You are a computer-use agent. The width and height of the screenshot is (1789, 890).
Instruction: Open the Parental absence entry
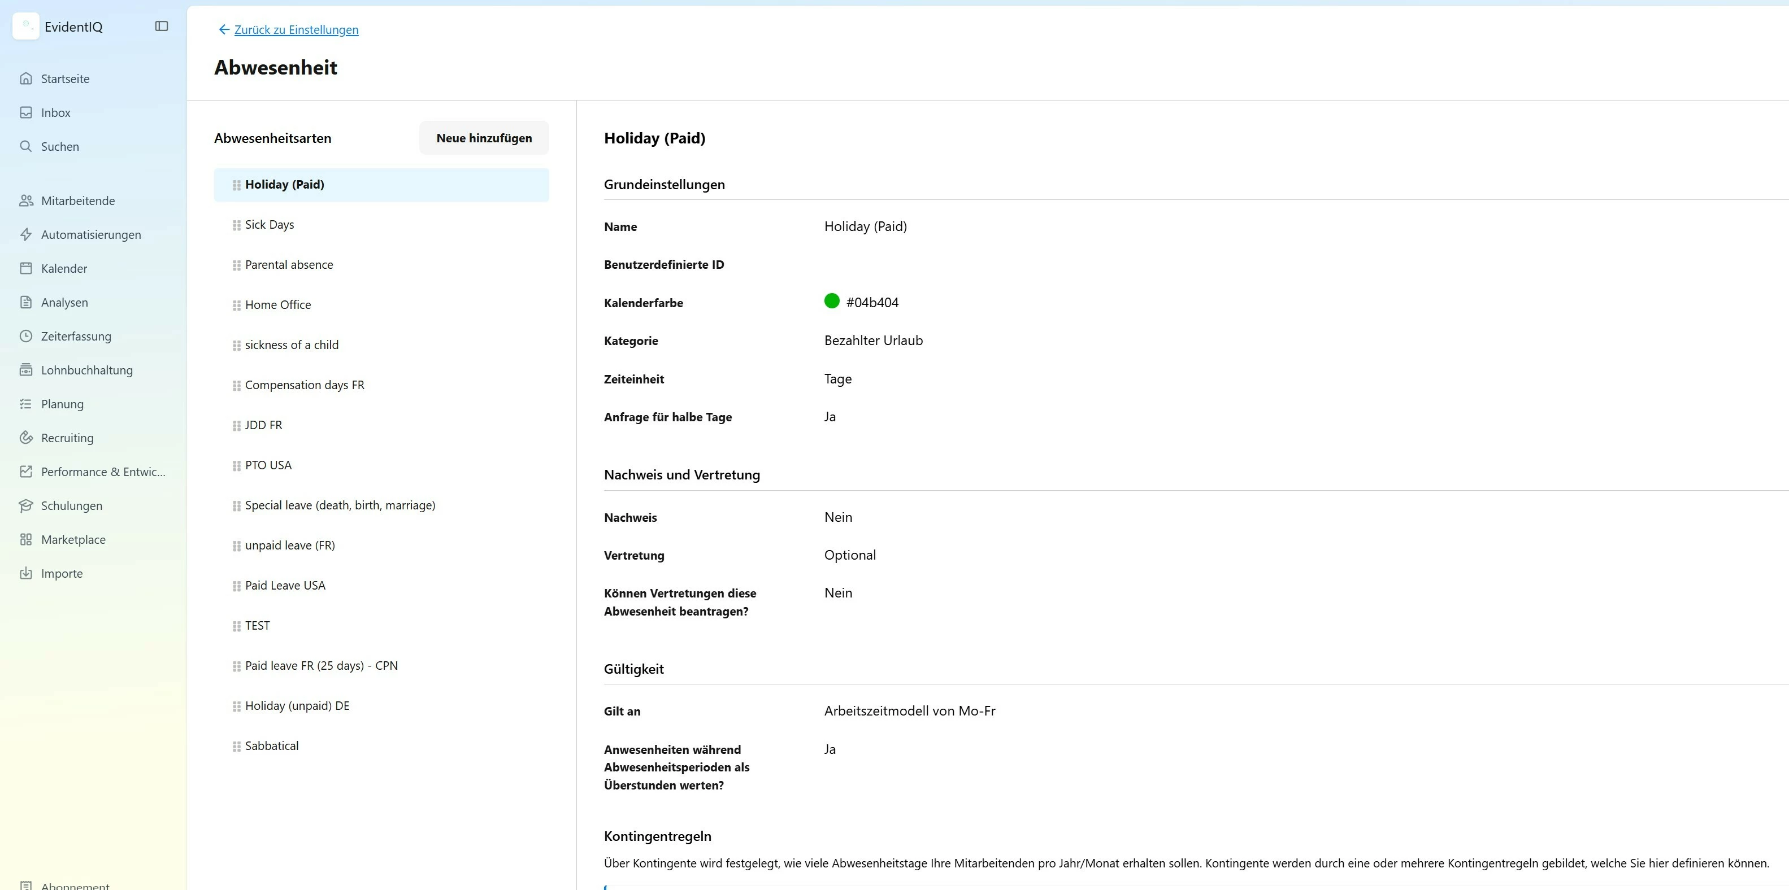[x=289, y=264]
